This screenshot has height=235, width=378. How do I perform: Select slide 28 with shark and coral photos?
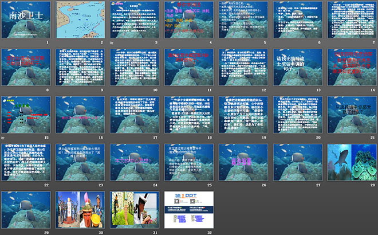[x=351, y=162]
